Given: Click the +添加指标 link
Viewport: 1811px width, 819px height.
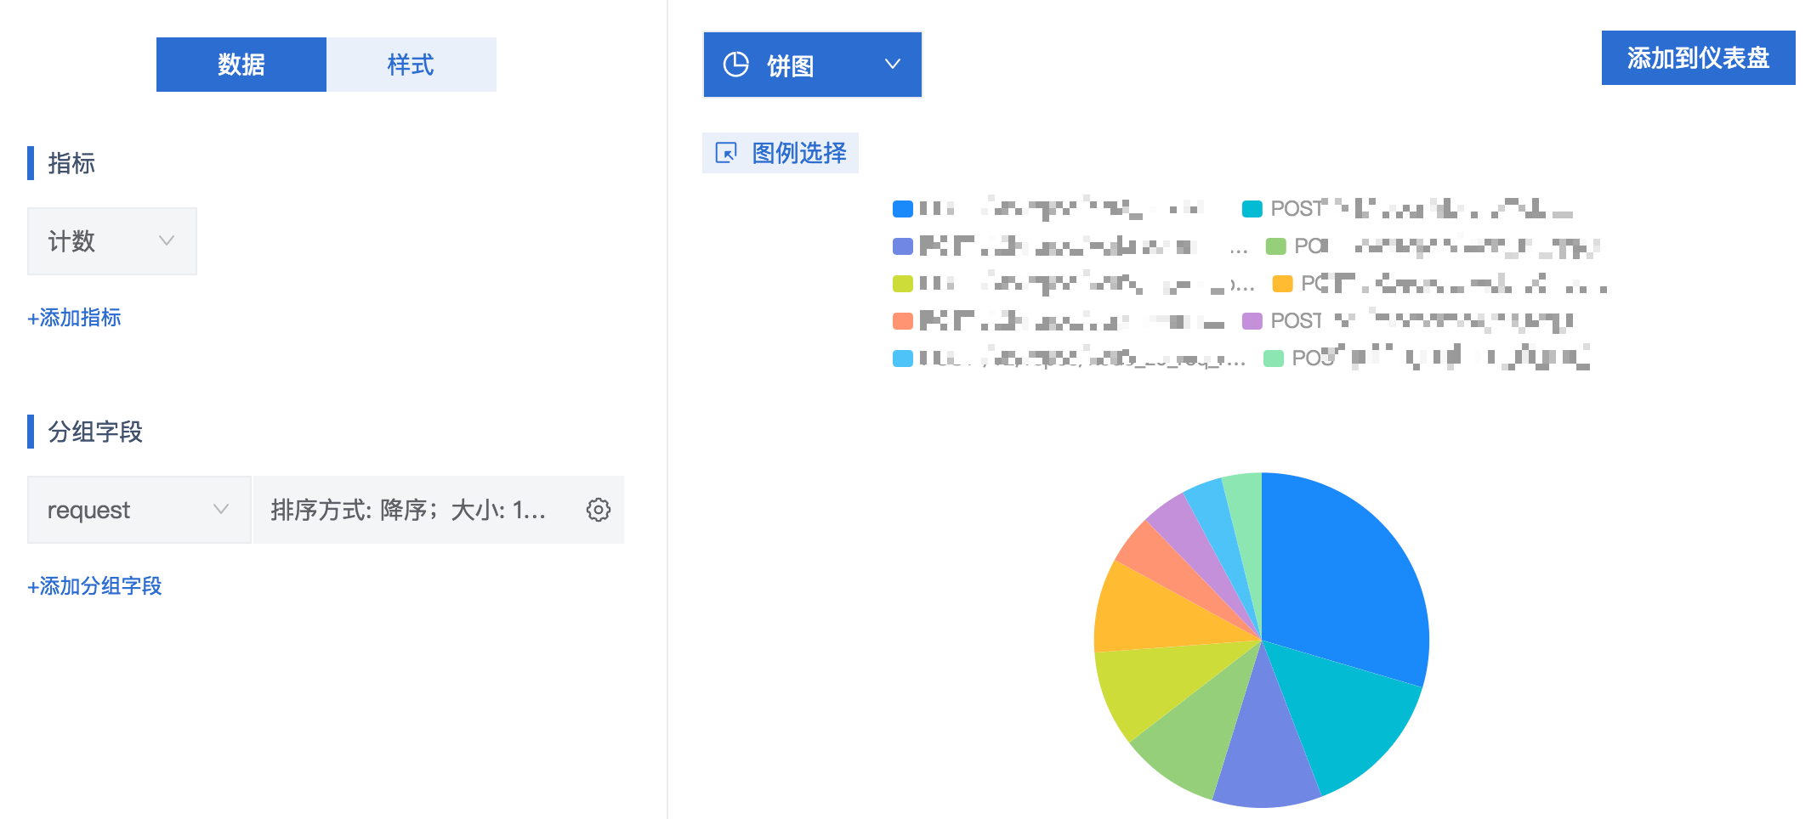Looking at the screenshot, I should (74, 318).
